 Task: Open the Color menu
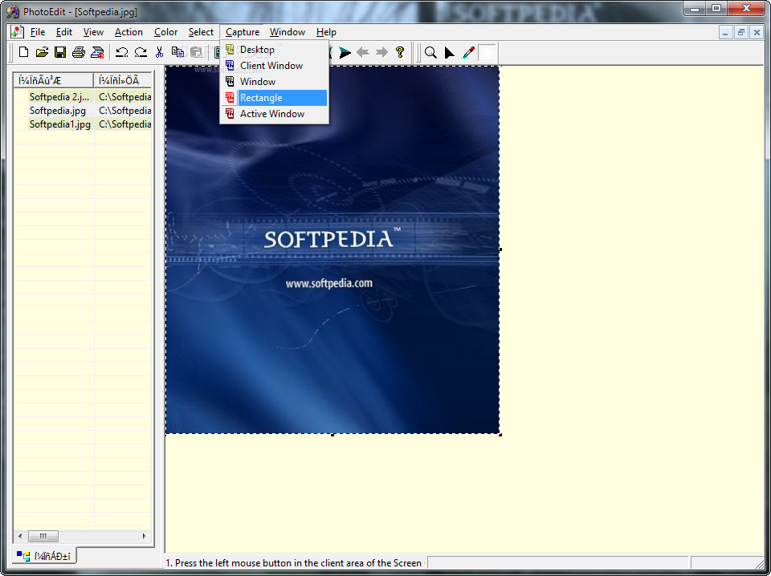(x=165, y=32)
